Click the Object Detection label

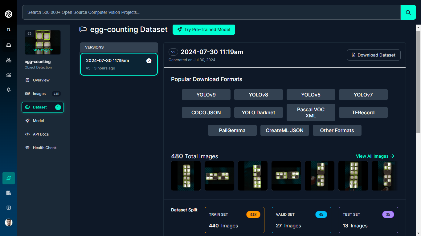point(38,67)
